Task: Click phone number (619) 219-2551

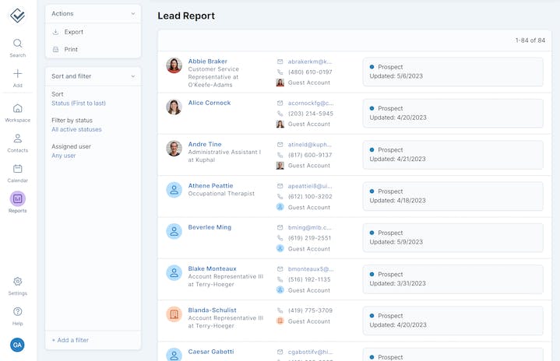Action: pos(310,238)
